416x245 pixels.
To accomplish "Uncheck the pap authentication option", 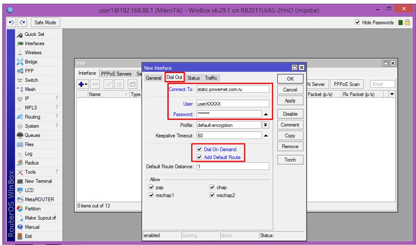I will (x=151, y=187).
